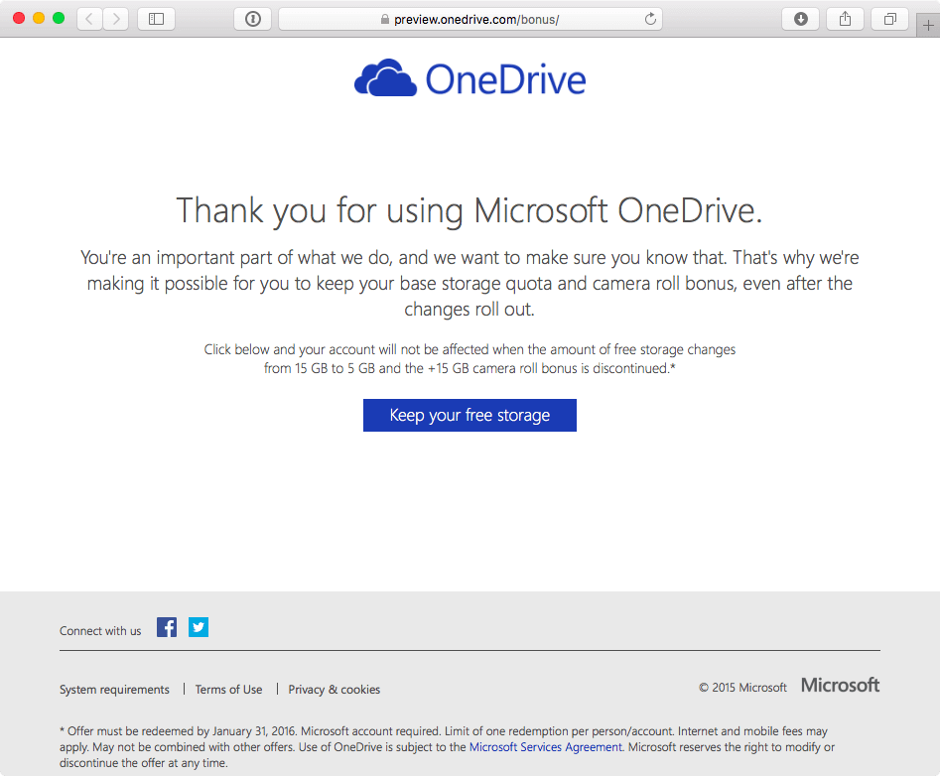Click the 'OneDrive' wordmark text

click(505, 79)
